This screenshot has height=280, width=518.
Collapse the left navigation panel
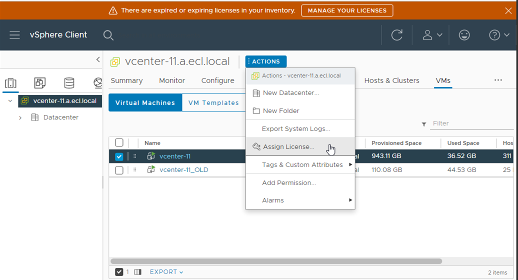coord(97,59)
